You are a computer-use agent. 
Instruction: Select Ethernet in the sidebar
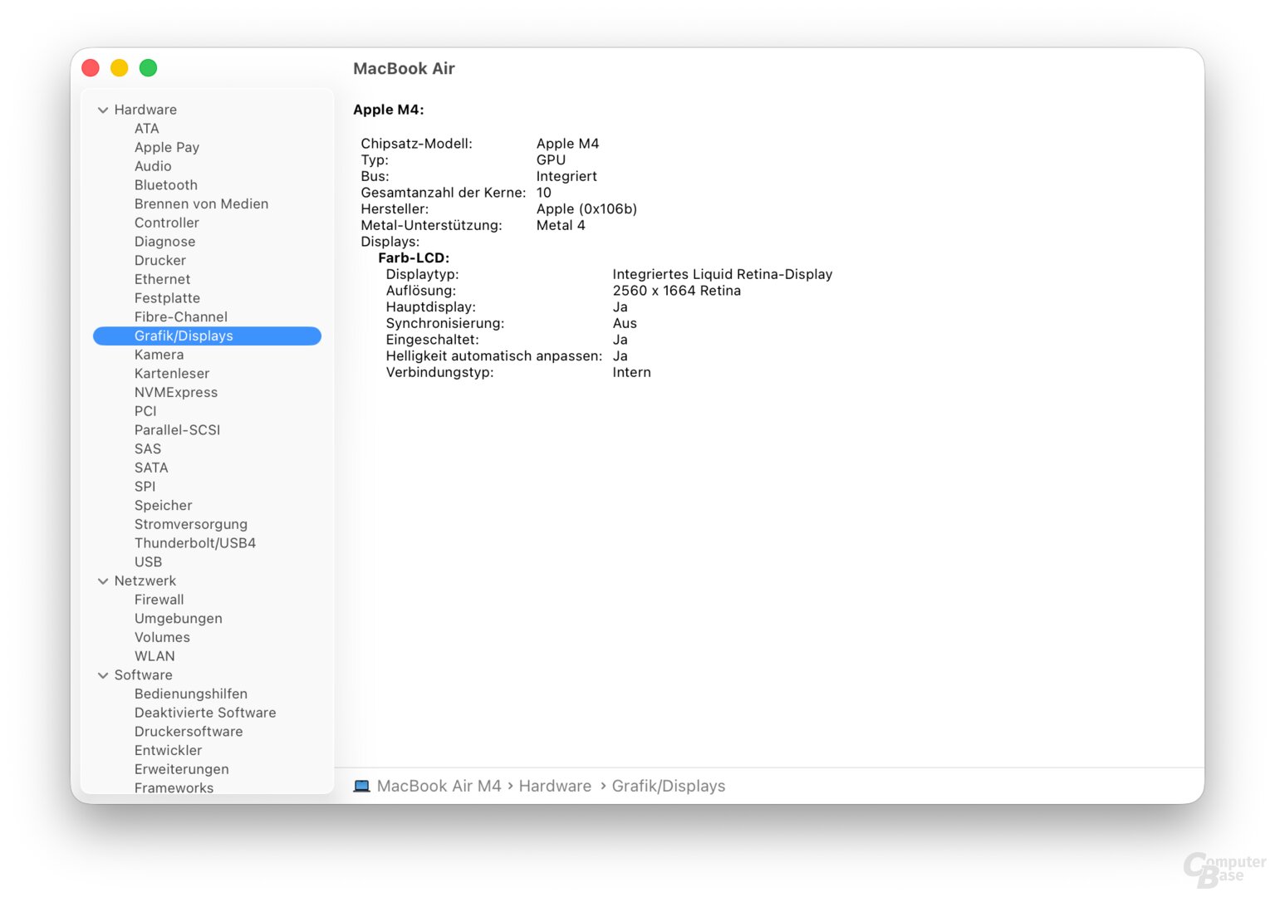click(163, 279)
